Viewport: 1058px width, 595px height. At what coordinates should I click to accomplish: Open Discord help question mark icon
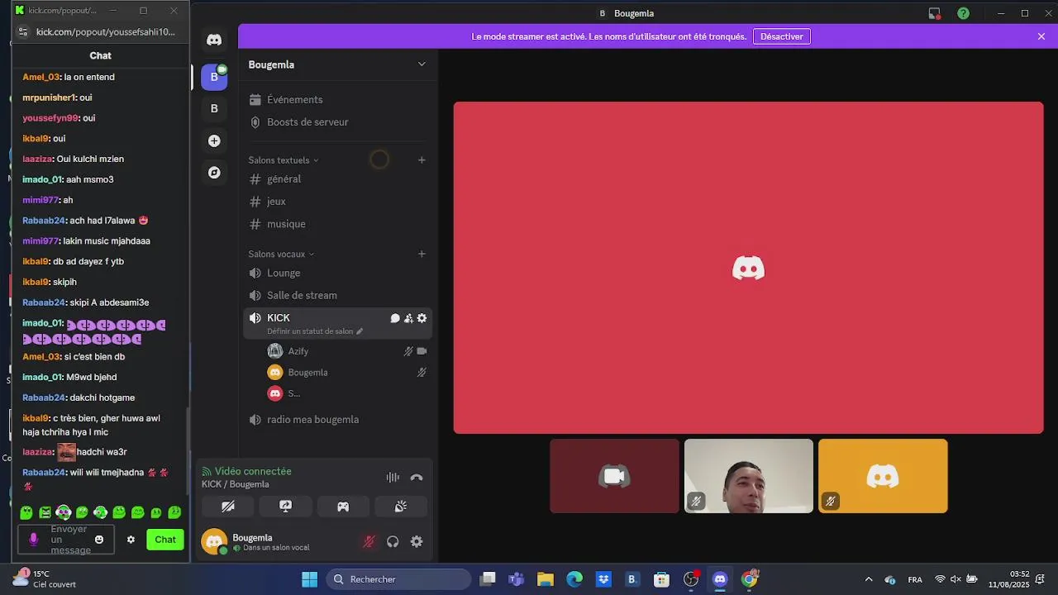click(963, 13)
